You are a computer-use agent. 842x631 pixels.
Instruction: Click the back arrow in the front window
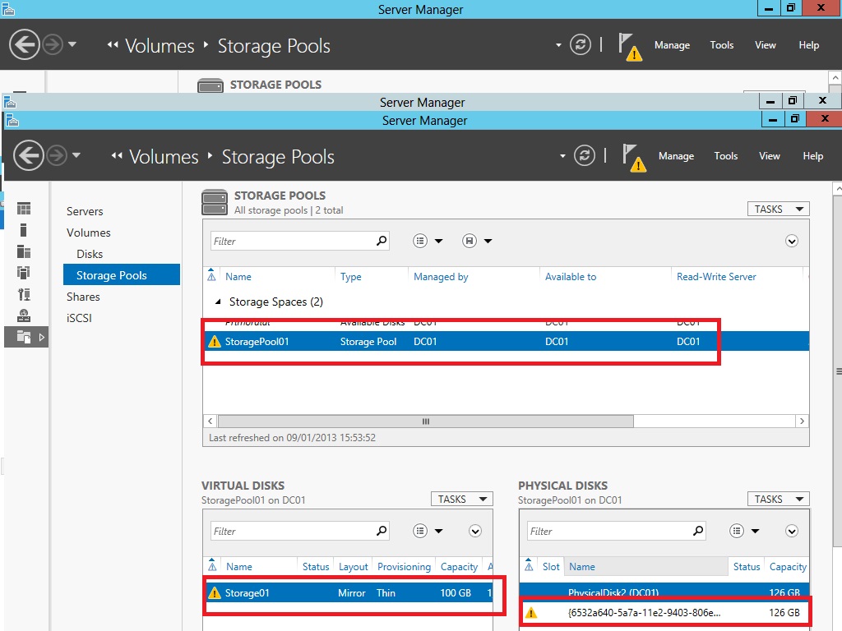click(x=29, y=155)
